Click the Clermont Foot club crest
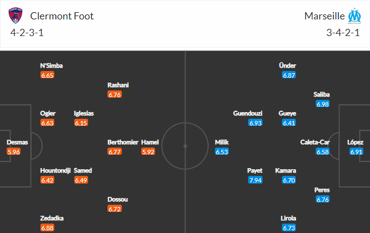 [x=16, y=16]
